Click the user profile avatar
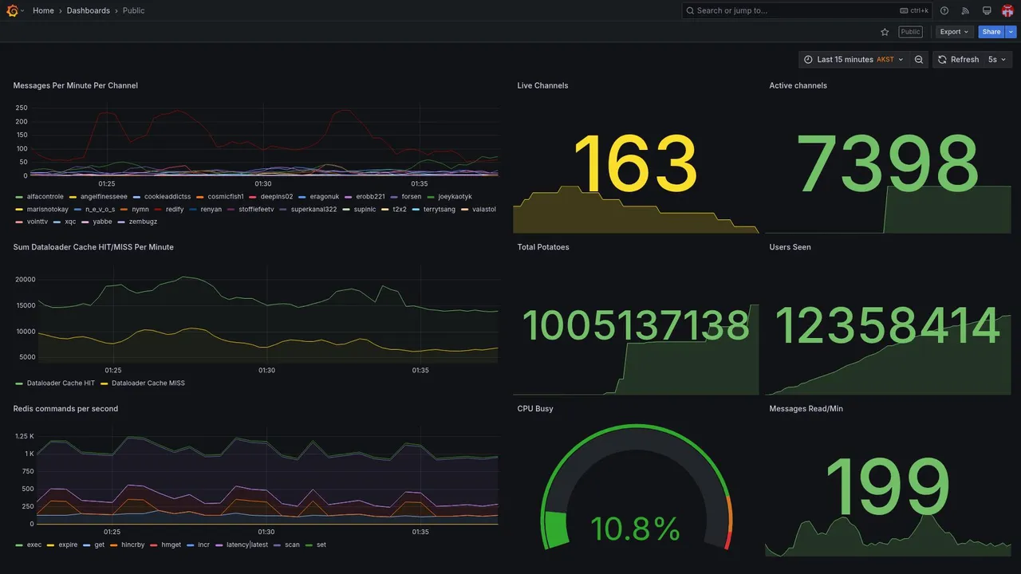Viewport: 1021px width, 574px height. point(1007,10)
